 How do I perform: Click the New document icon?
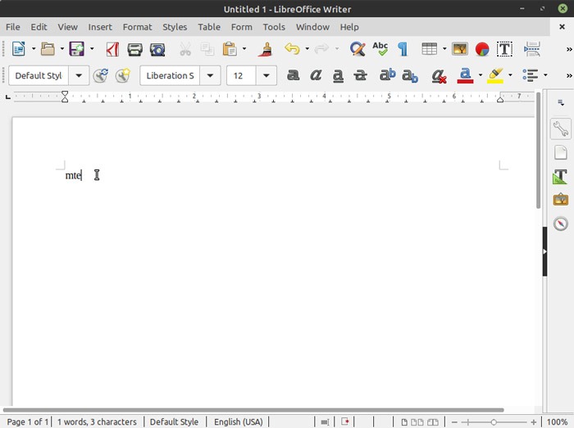pos(18,48)
